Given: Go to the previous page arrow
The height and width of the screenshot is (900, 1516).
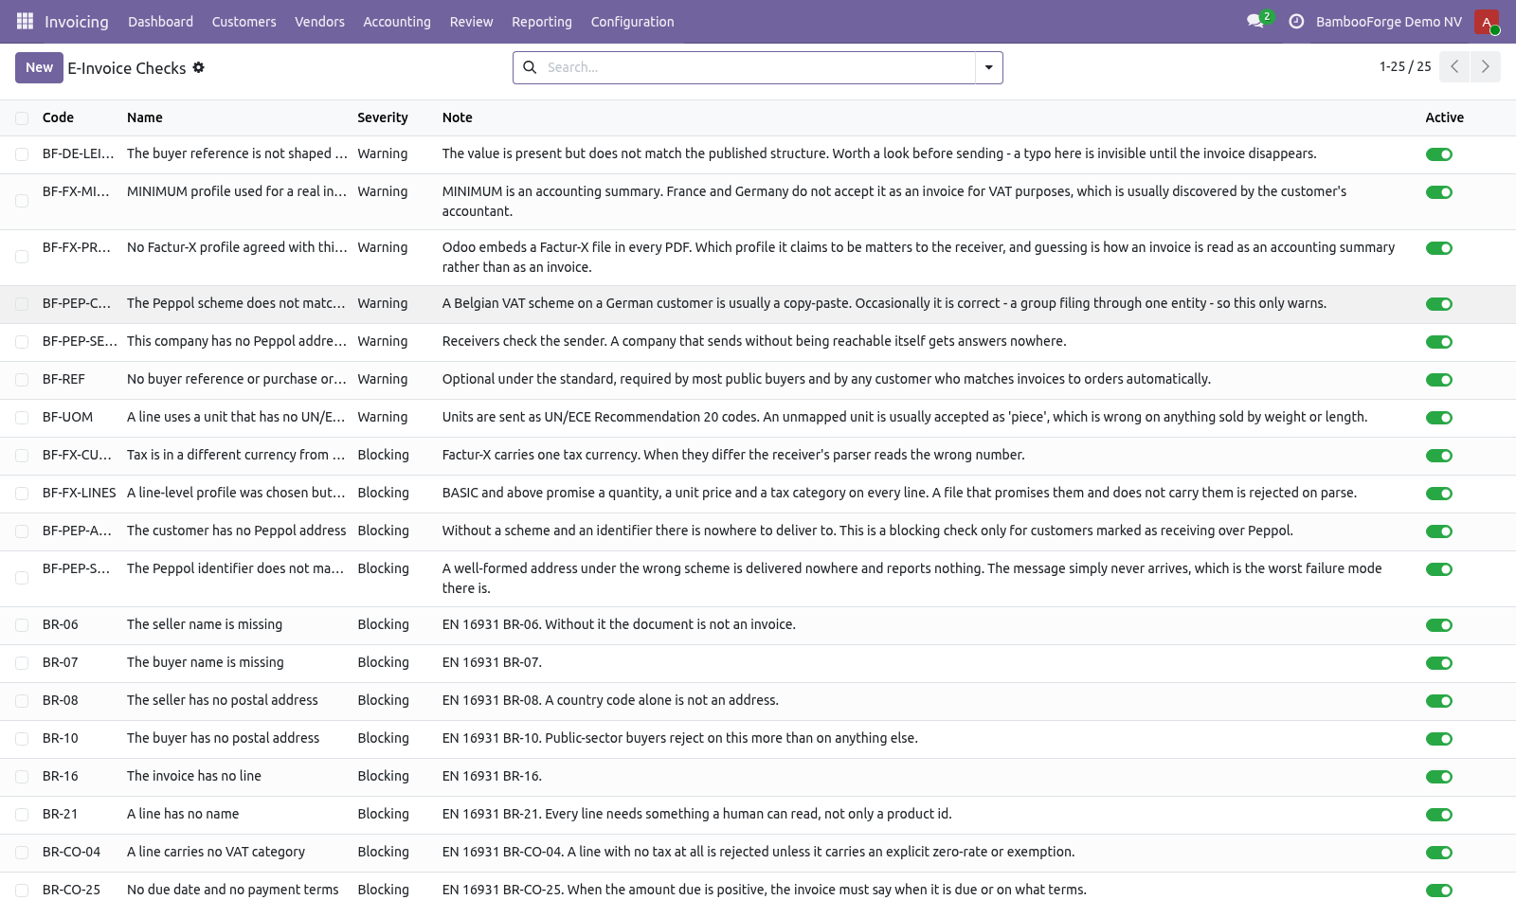Looking at the screenshot, I should tap(1454, 66).
